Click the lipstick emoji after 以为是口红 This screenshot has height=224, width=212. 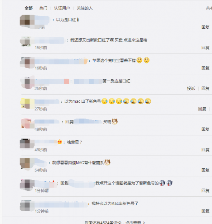pyautogui.click(x=78, y=19)
